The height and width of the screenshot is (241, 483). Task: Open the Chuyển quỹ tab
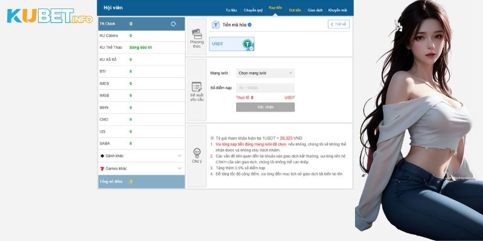click(x=254, y=10)
